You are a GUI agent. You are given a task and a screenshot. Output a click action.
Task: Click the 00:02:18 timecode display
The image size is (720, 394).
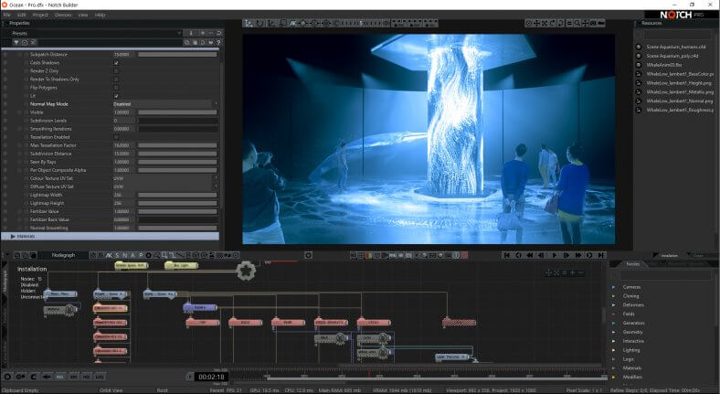211,376
